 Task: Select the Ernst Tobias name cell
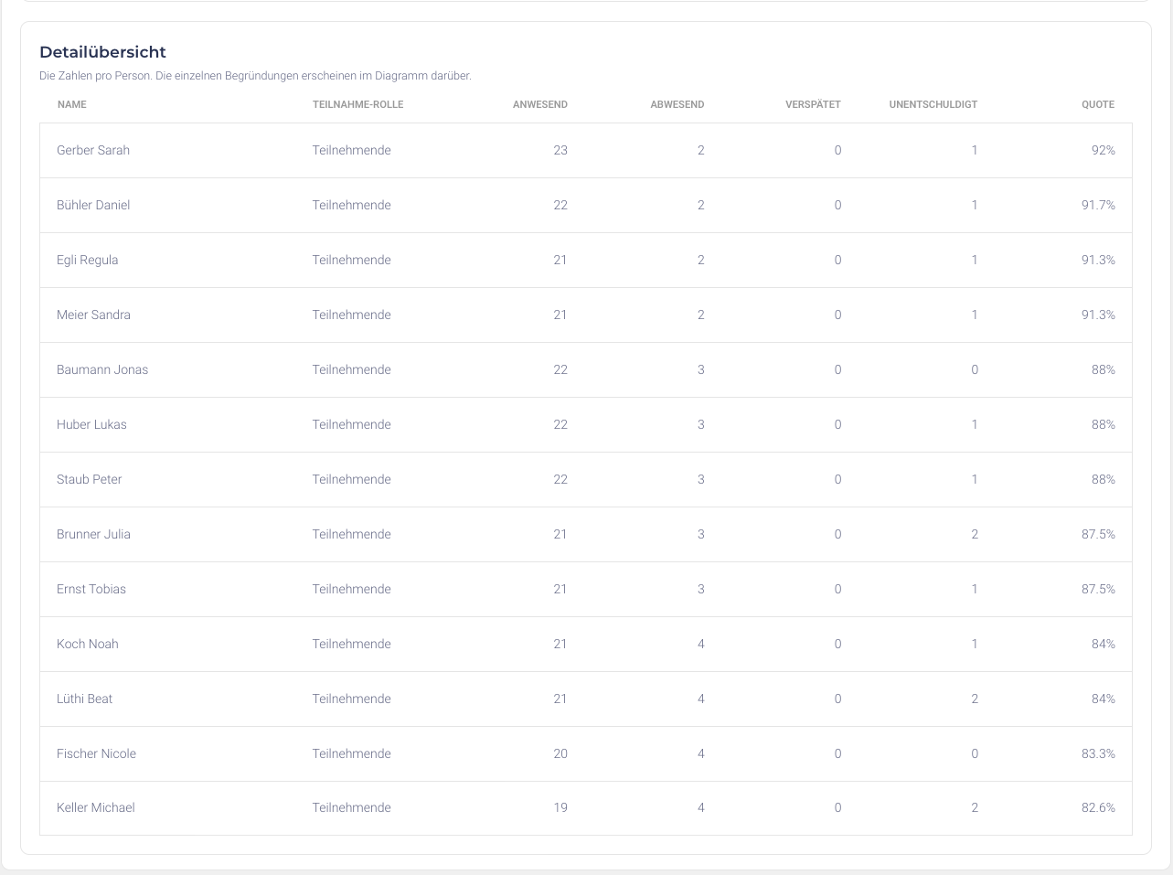point(91,589)
